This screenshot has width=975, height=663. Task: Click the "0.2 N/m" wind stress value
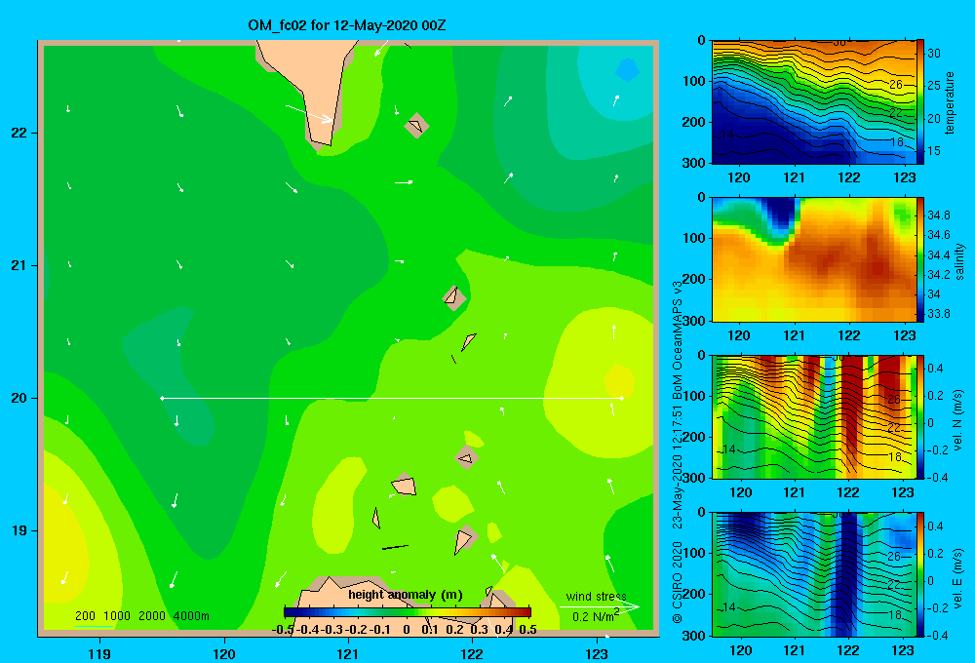pyautogui.click(x=595, y=617)
